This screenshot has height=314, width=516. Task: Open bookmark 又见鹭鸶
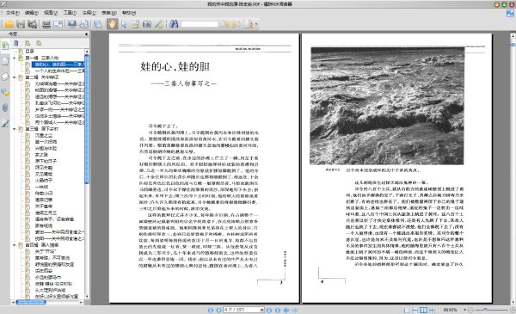click(44, 174)
